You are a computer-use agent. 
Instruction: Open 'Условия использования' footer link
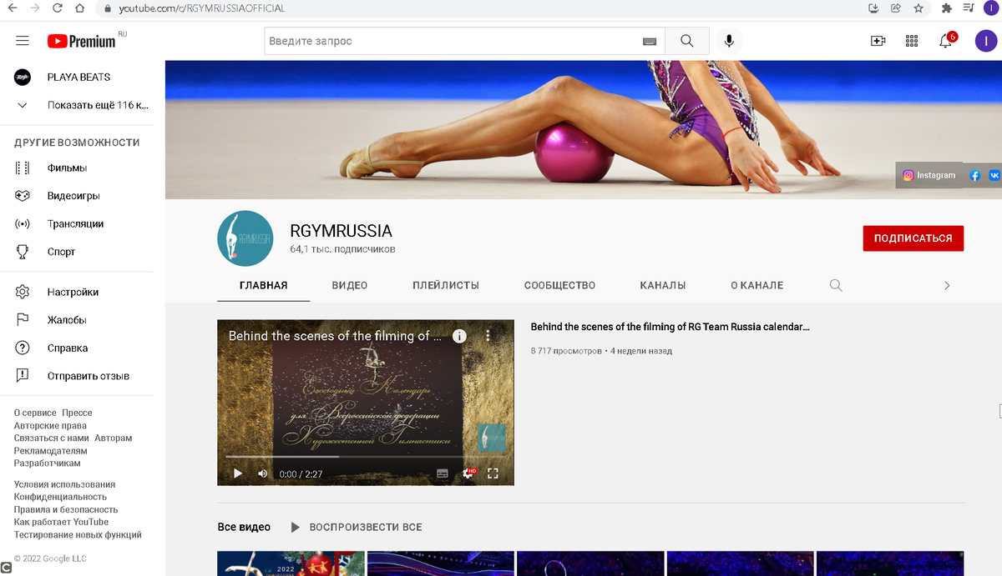pyautogui.click(x=64, y=484)
